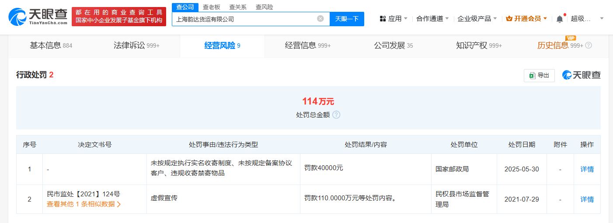Click the 处罚结果/内容 column header

pyautogui.click(x=366, y=145)
